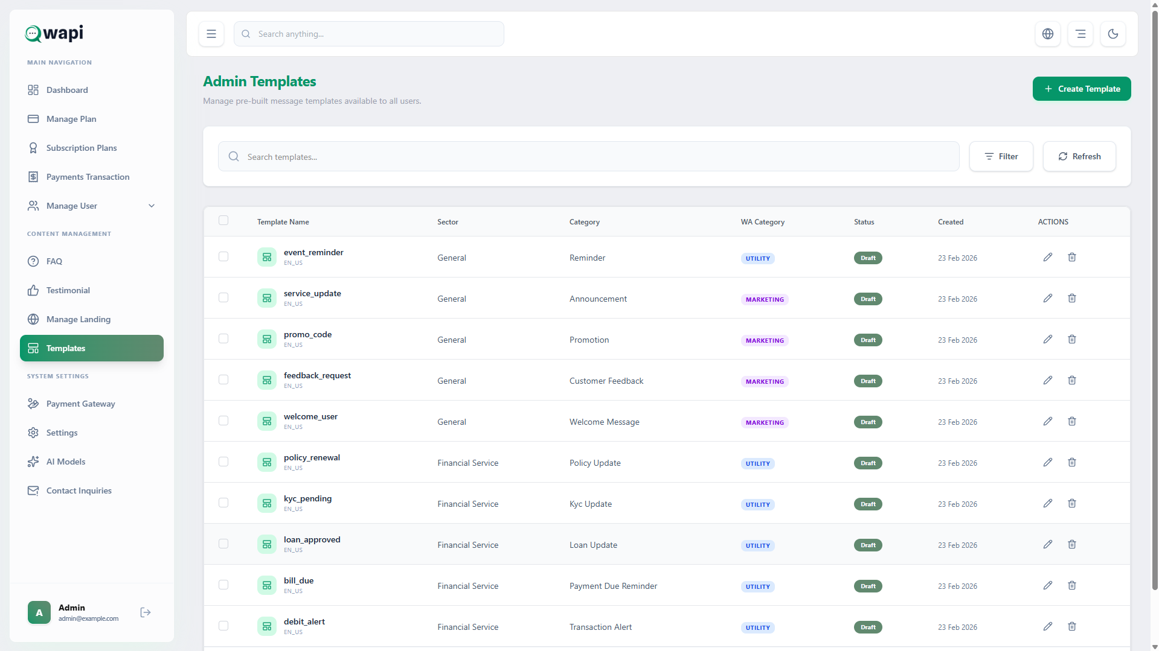Open Payment Gateway in the sidebar
The height and width of the screenshot is (651, 1159).
(x=80, y=404)
